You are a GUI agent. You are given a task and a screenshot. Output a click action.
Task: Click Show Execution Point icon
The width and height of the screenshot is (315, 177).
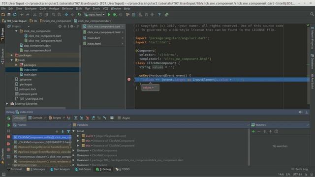(x=69, y=118)
